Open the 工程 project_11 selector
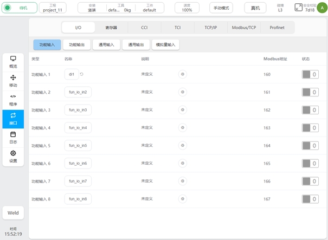Screen dimensions: 328x240 coord(53,8)
